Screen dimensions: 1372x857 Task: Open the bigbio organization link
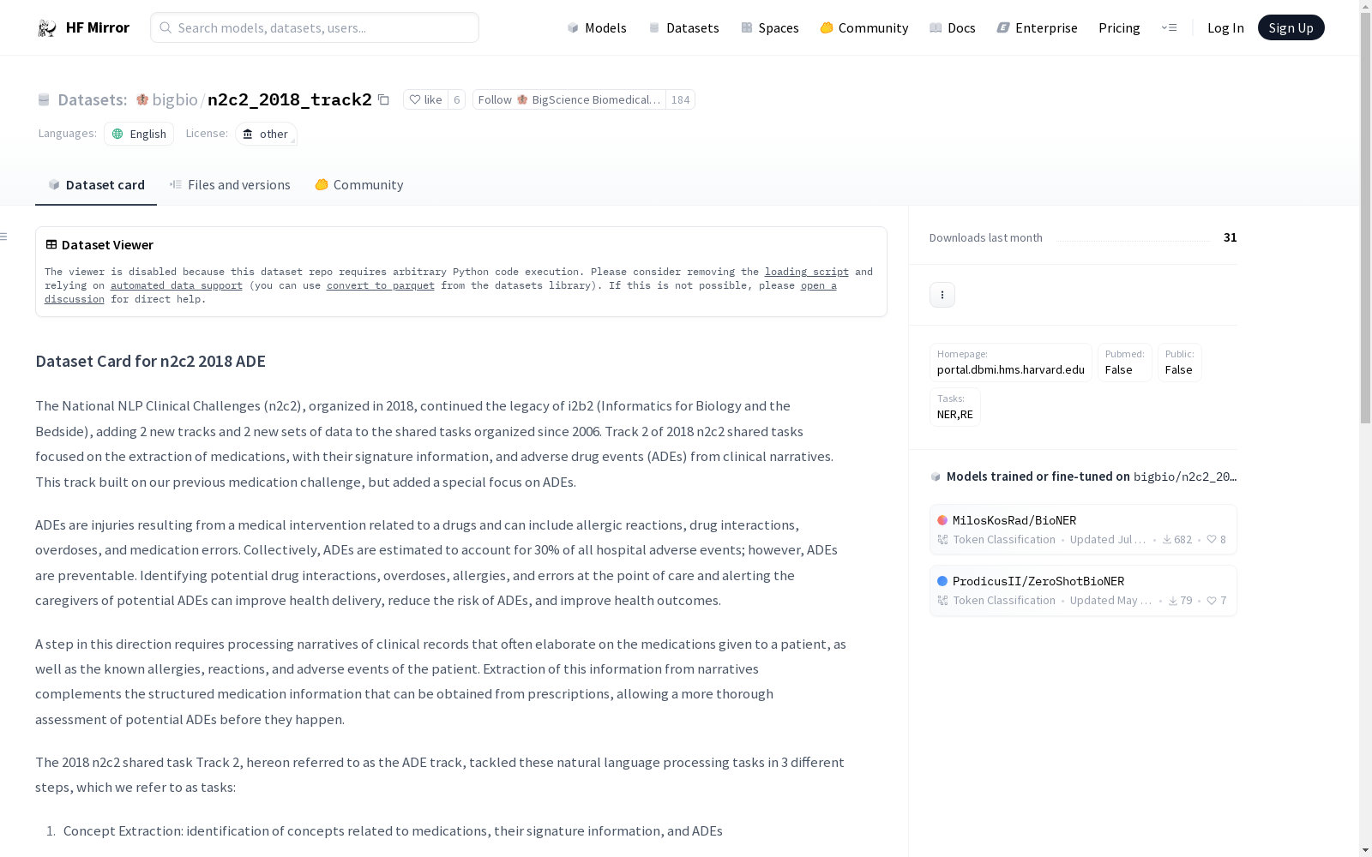coord(175,99)
